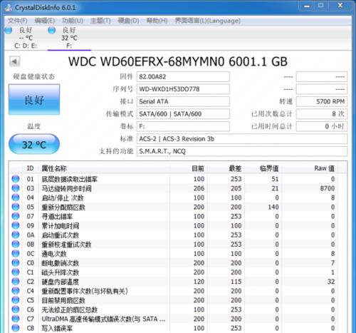Click status orb for attribute C7 row

16,319
